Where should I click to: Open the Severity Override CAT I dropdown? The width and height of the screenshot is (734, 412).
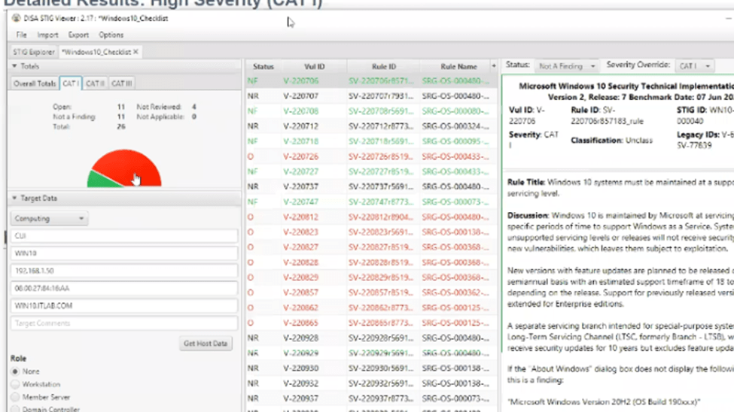click(695, 66)
